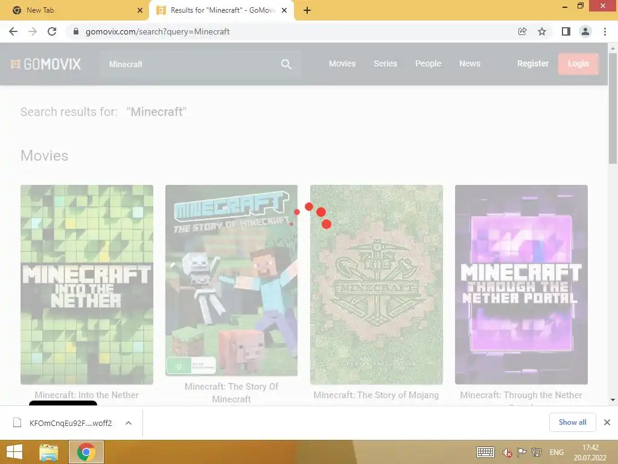This screenshot has height=464, width=618.
Task: Open File Explorer from taskbar
Action: 49,452
